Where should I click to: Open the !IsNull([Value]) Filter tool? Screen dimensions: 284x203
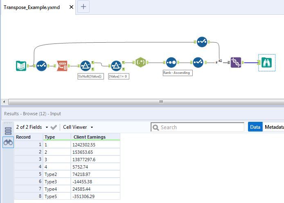point(86,66)
